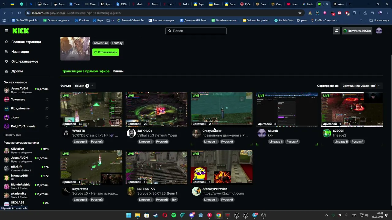
Task: Open Отслеживаемое in the sidebar
Action: coord(24,61)
